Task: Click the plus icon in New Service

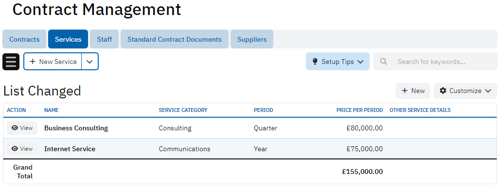Action: tap(33, 62)
